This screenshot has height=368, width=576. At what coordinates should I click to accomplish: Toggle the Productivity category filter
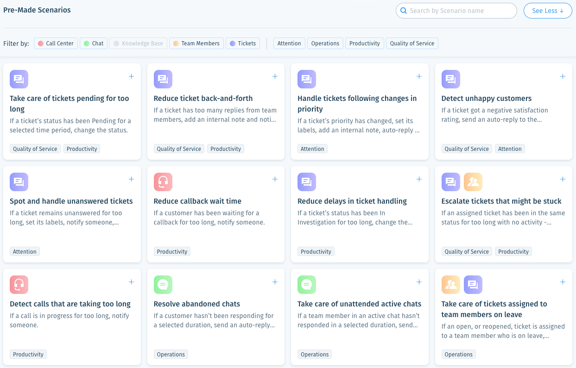(x=365, y=44)
